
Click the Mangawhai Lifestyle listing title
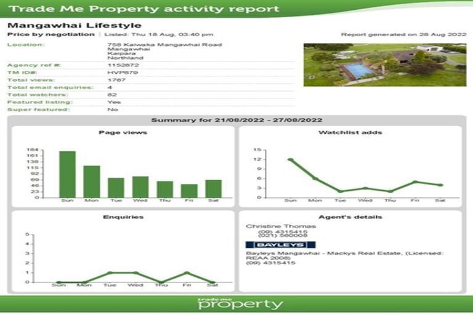tap(74, 25)
